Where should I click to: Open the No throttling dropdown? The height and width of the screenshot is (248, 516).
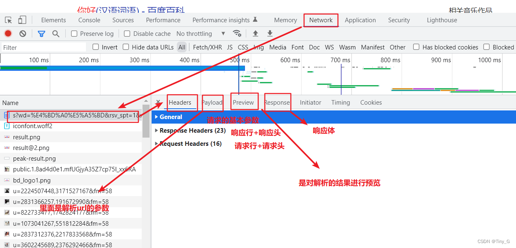[x=201, y=34]
